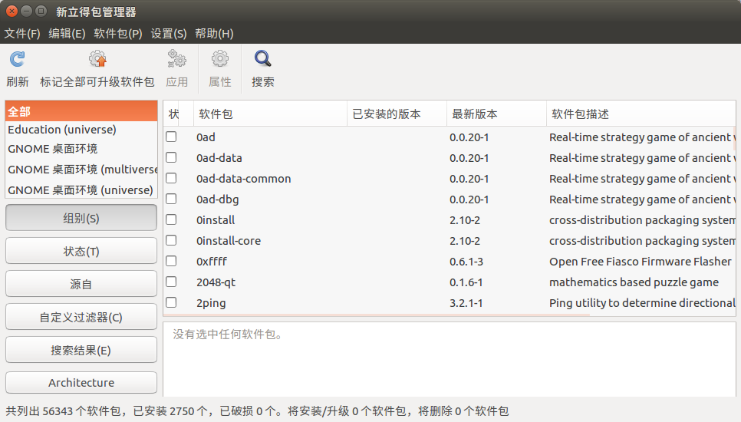Close the 新立得包管理器 window
This screenshot has height=422, width=741.
coord(12,11)
